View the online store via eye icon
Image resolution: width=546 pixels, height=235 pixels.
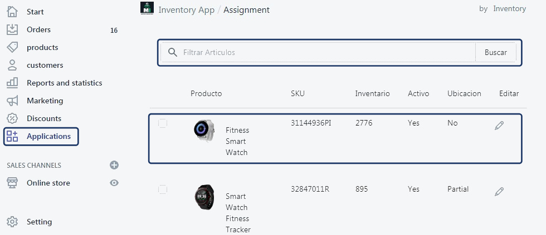pos(114,183)
